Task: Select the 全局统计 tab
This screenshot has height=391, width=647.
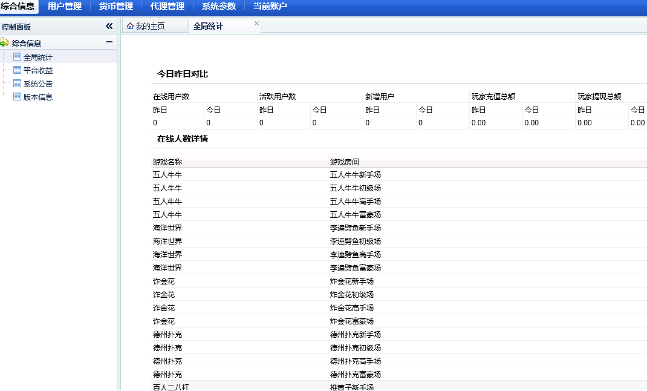Action: (x=209, y=25)
